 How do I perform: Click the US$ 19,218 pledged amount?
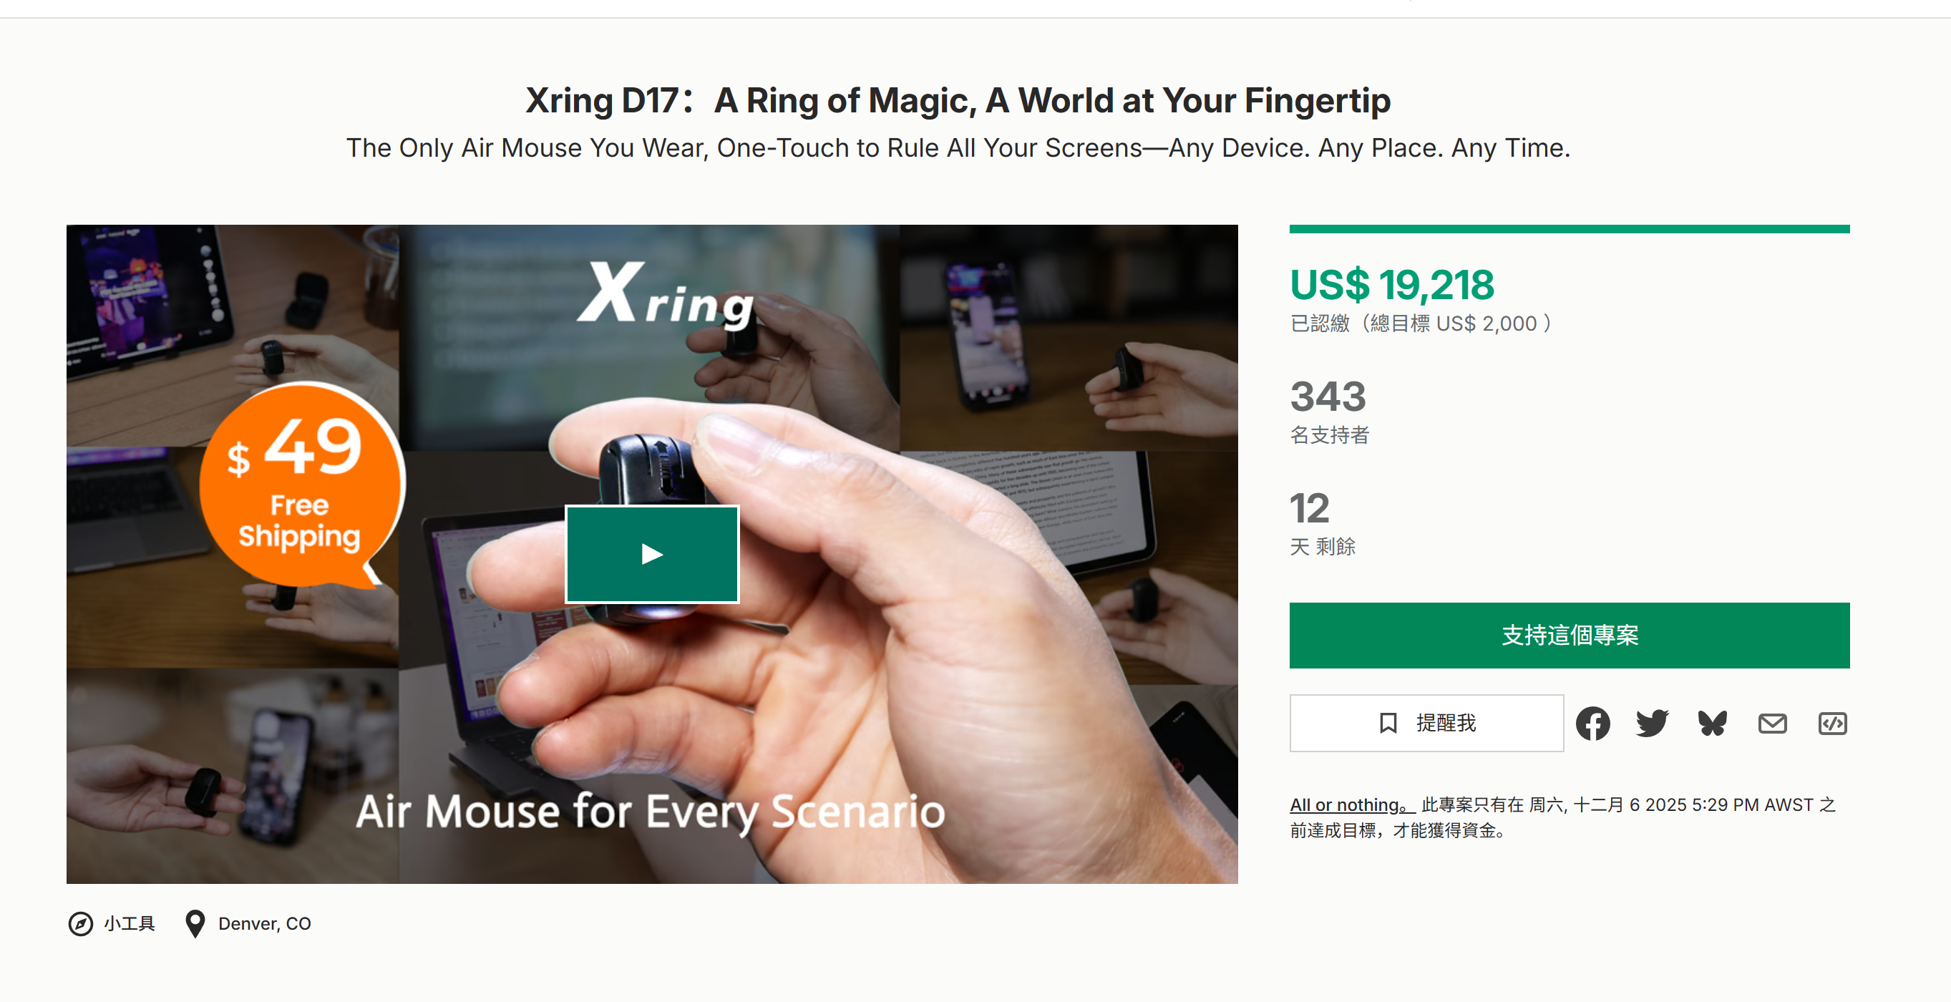pos(1391,285)
